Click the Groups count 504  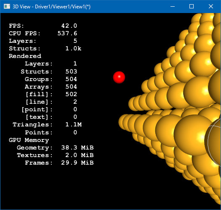point(71,79)
